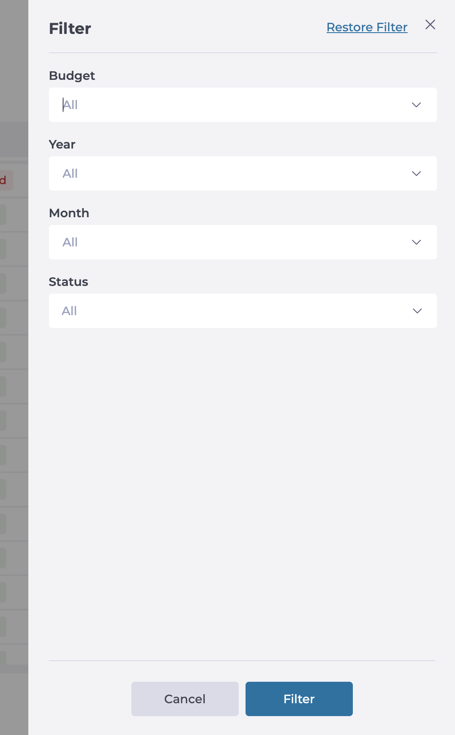The width and height of the screenshot is (455, 735).
Task: Click the red status badge behind the overlay
Action: click(x=6, y=180)
